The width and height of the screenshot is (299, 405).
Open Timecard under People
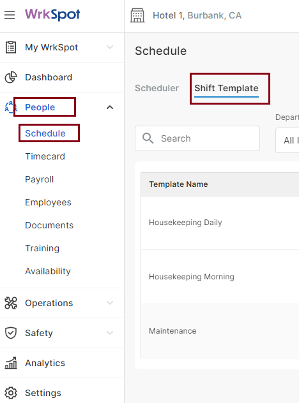45,156
